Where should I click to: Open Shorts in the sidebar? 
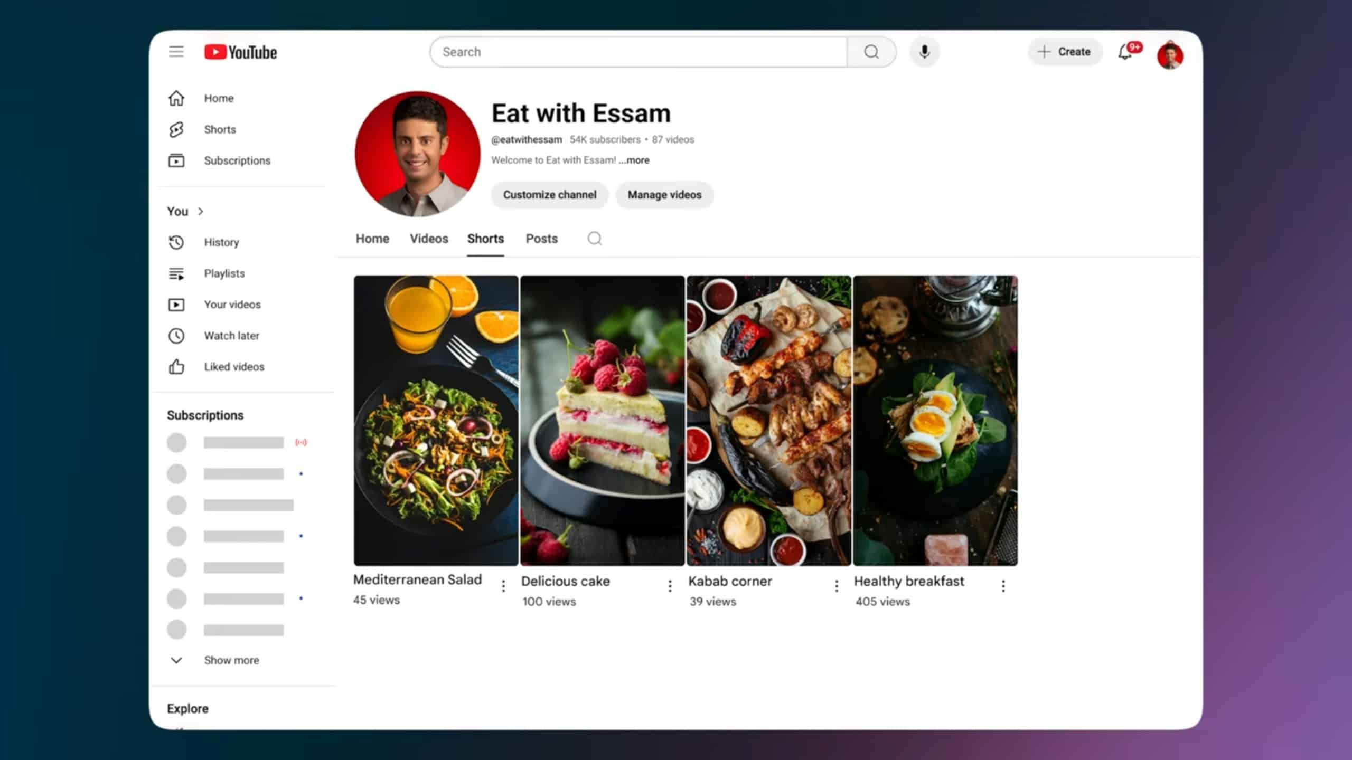point(220,129)
